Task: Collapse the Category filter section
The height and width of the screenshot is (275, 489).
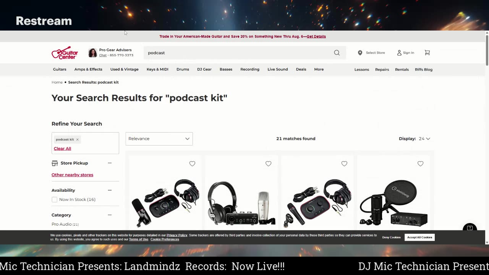Action: [x=110, y=215]
